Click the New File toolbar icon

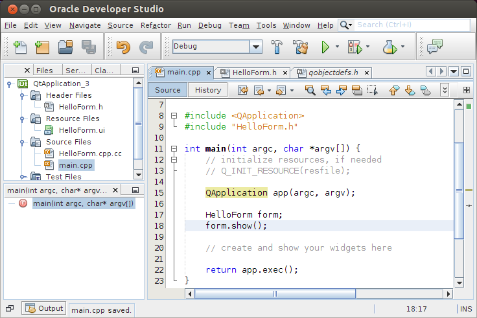(x=20, y=47)
